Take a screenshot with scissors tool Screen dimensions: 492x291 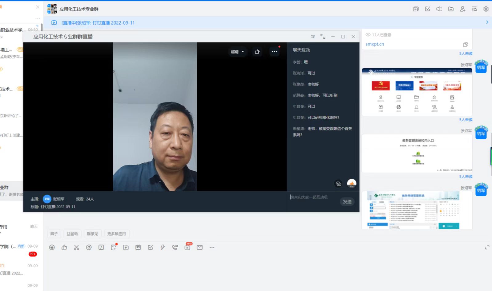(76, 247)
